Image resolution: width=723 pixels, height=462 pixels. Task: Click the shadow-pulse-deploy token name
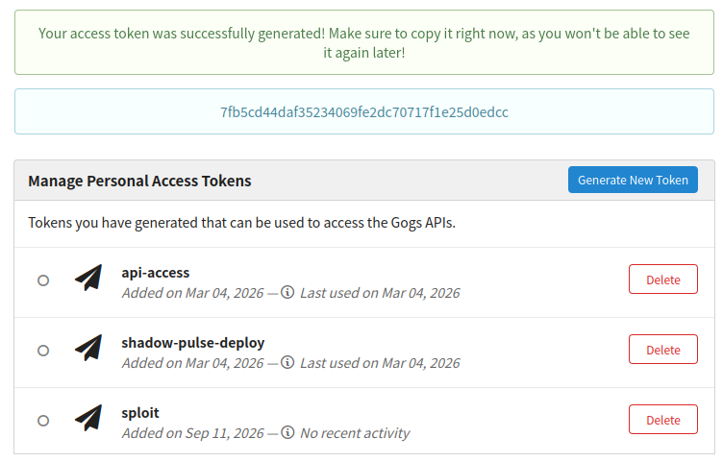point(192,343)
